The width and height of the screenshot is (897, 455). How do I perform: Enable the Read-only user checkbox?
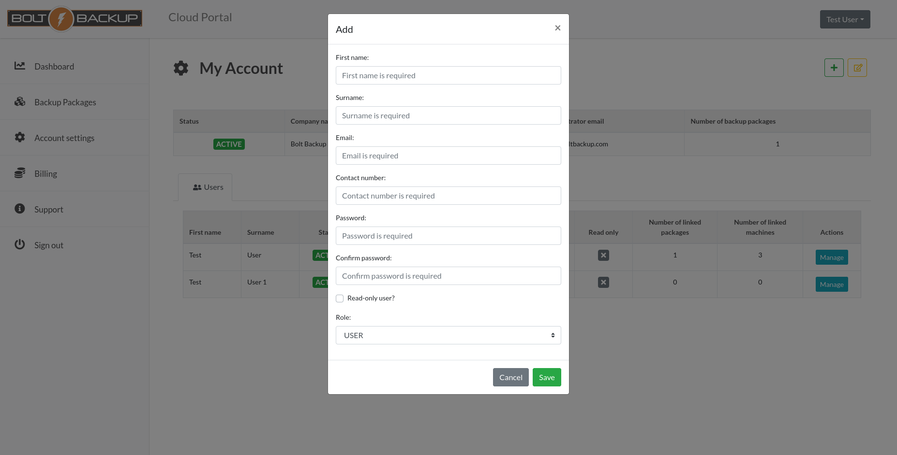340,299
